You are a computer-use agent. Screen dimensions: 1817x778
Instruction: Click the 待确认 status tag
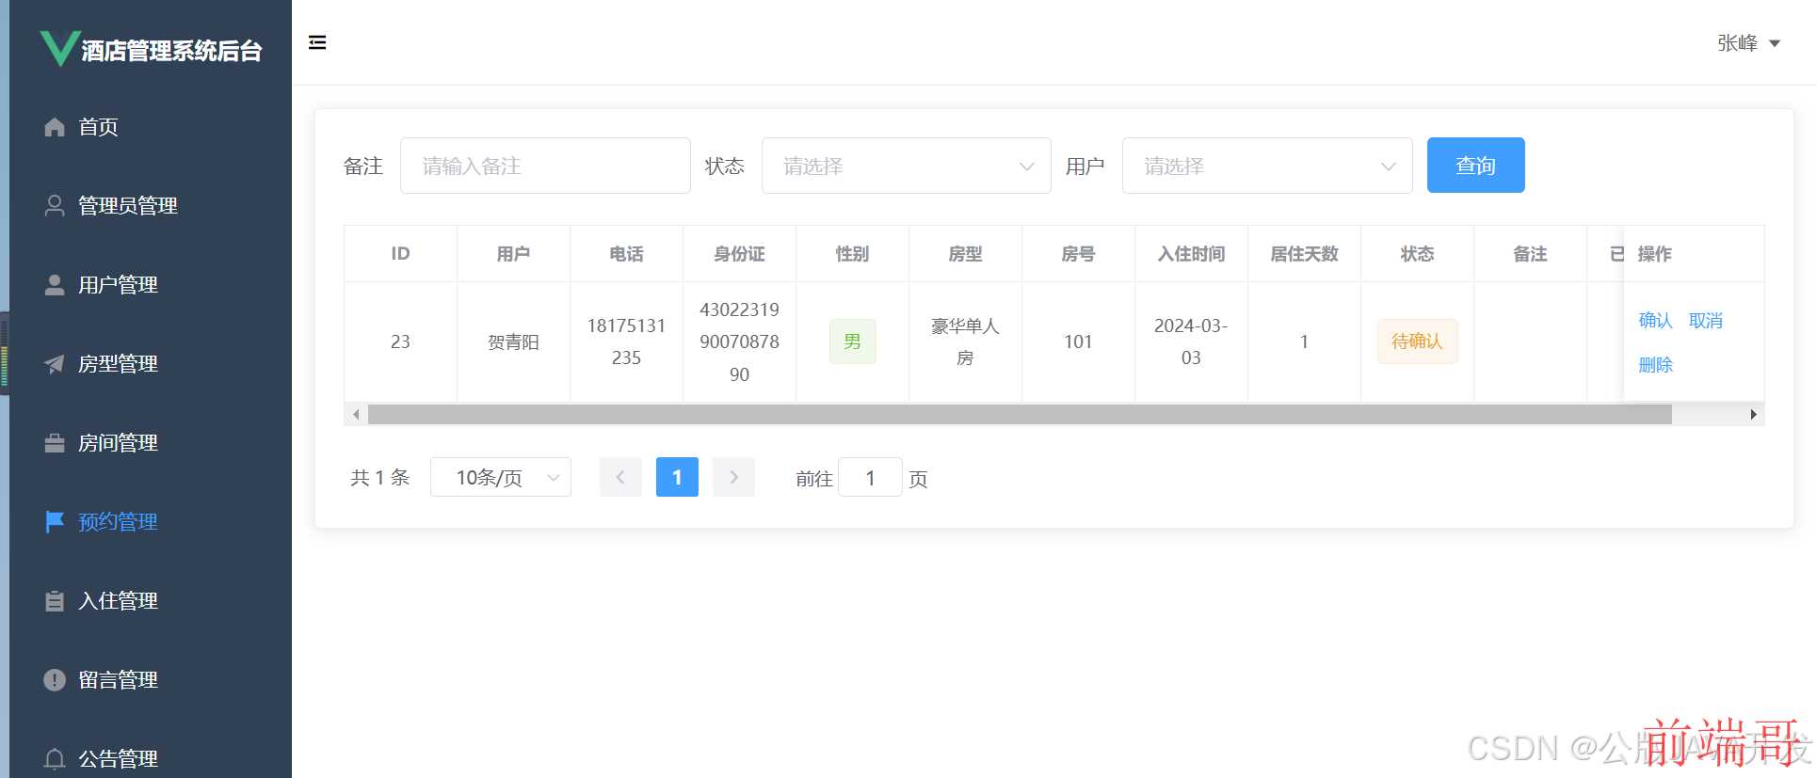[x=1417, y=341]
